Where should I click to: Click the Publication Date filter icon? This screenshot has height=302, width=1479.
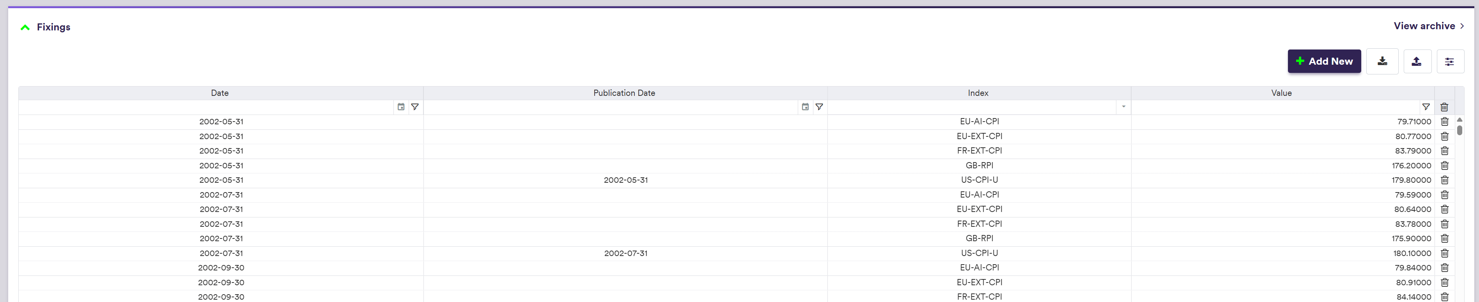click(819, 107)
